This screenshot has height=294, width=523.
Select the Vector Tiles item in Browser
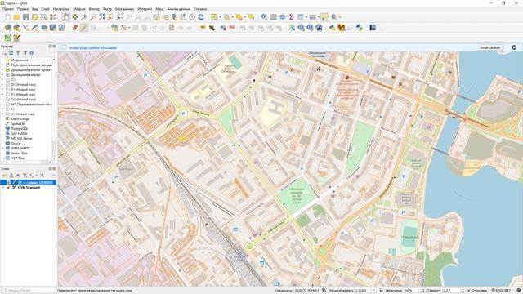[19, 153]
